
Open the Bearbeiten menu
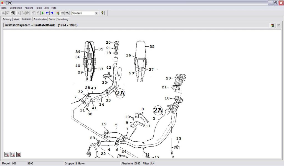point(16,8)
